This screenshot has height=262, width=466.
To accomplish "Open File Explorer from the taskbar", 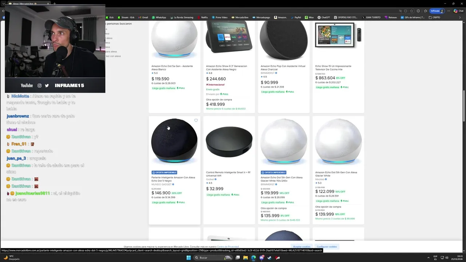I will 245,258.
